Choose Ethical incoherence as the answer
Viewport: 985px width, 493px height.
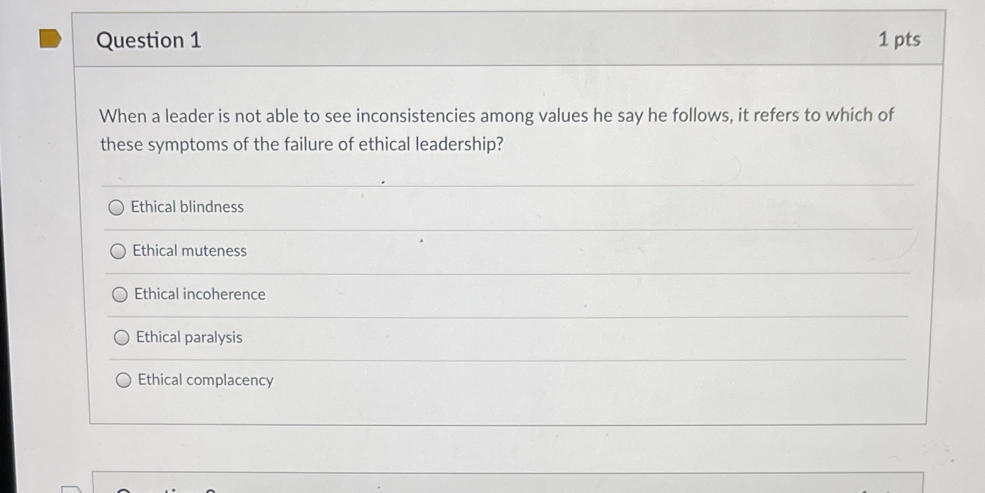pyautogui.click(x=121, y=294)
